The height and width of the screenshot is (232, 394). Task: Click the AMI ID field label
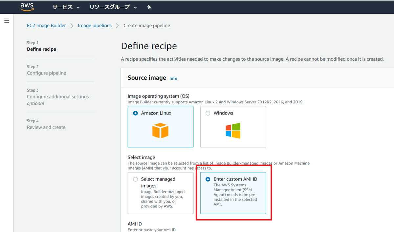tap(135, 224)
